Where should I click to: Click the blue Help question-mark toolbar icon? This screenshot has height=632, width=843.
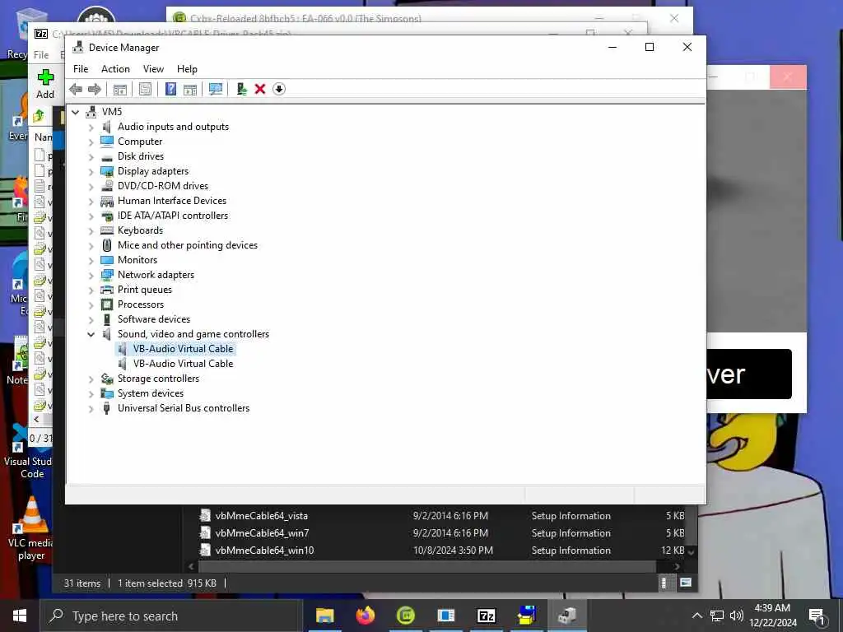[170, 89]
